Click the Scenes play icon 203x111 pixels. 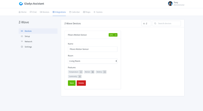click(95, 12)
